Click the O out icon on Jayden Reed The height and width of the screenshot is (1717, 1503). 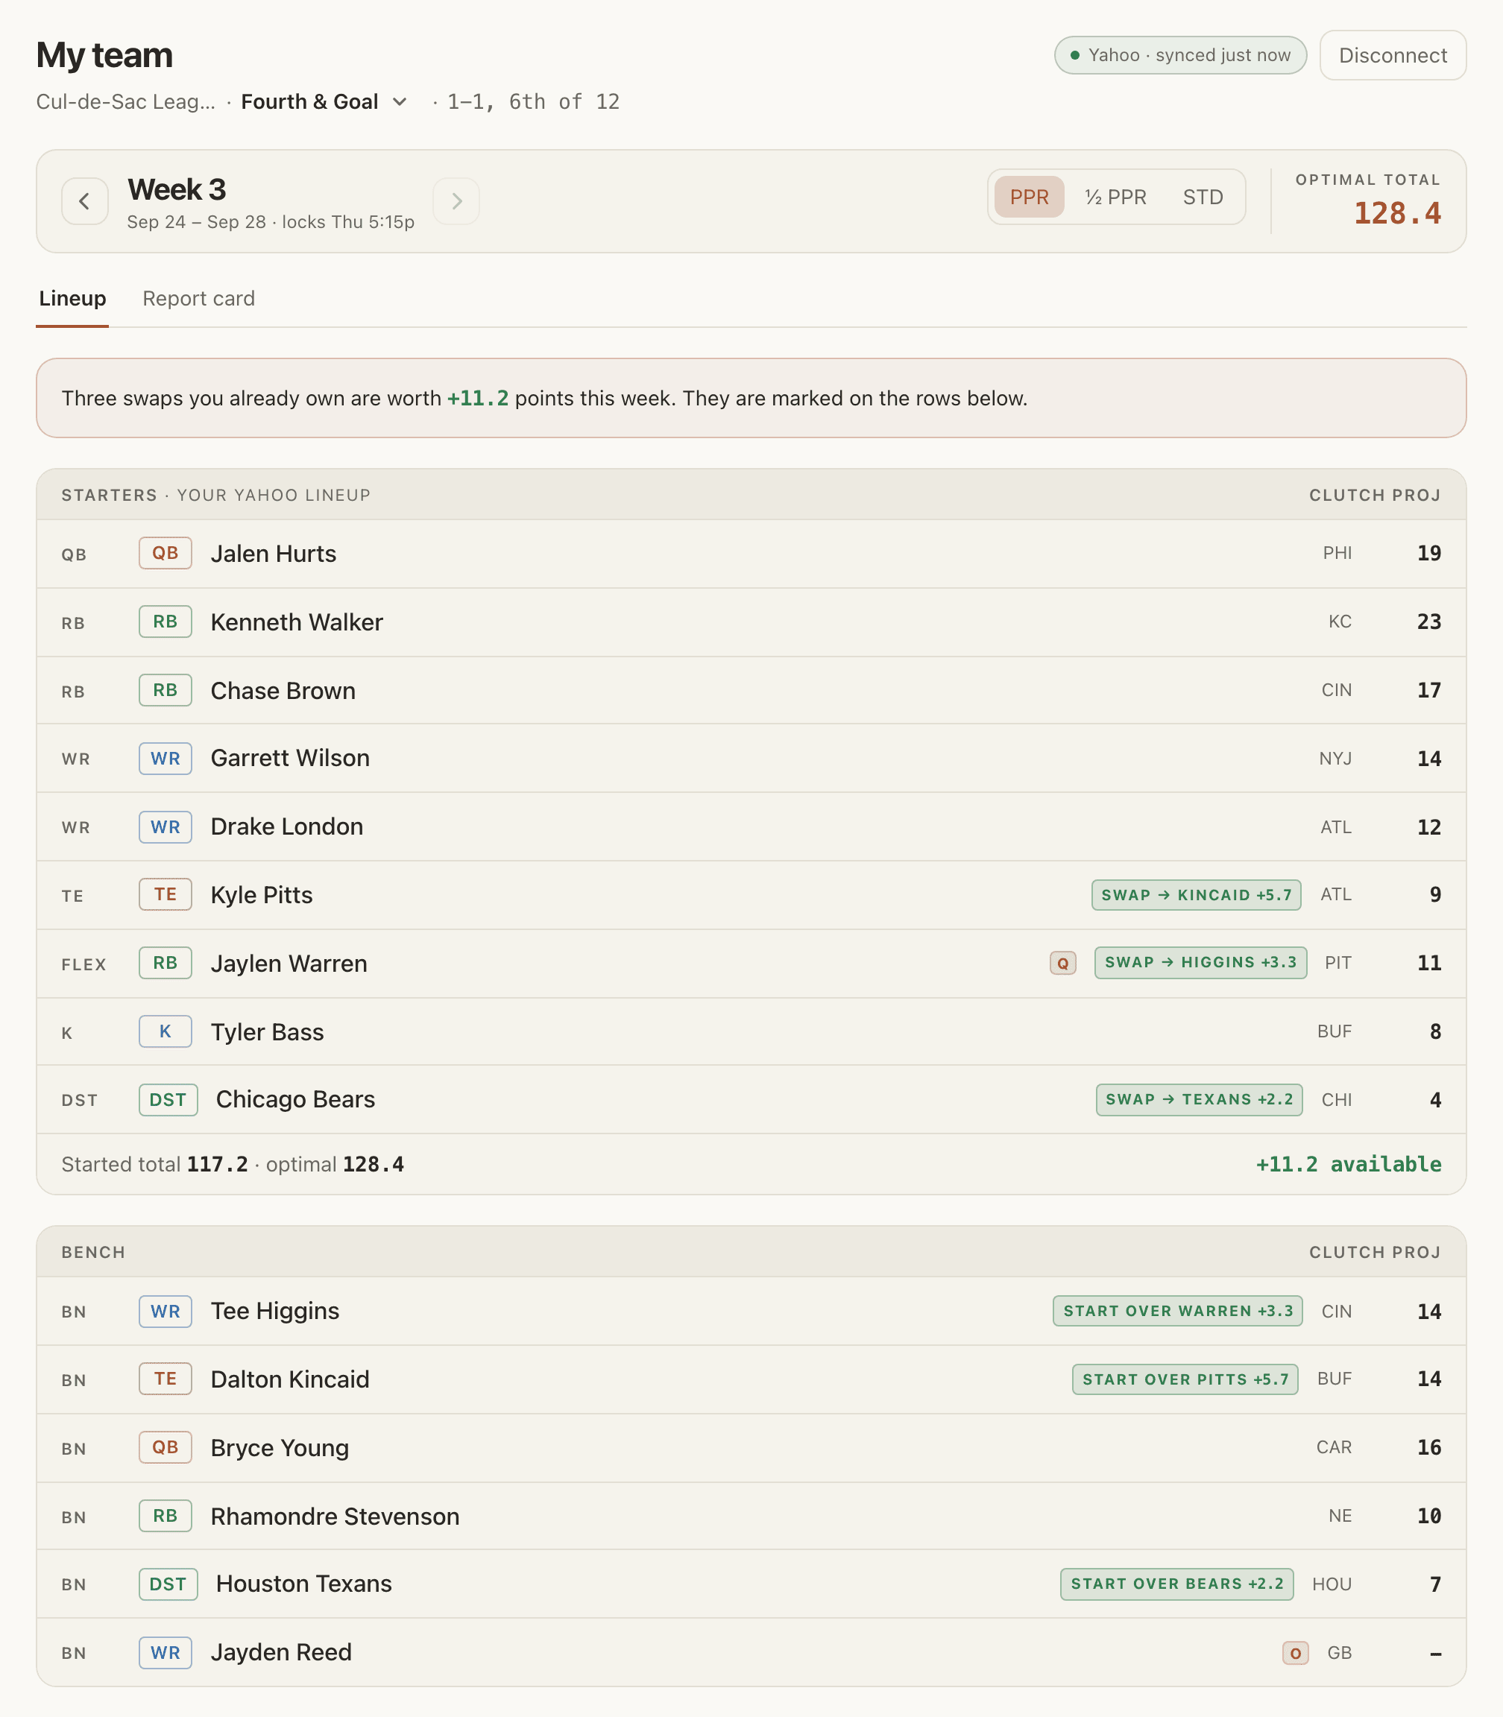1295,1652
